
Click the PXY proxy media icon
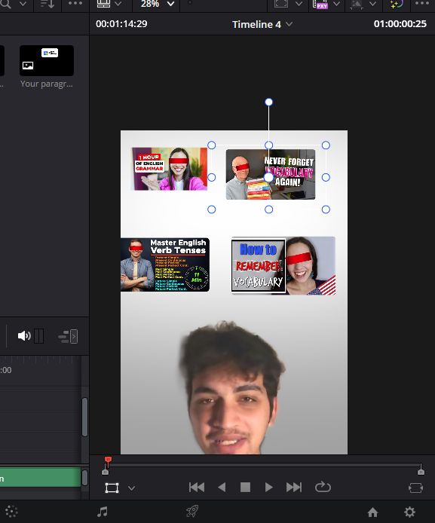pyautogui.click(x=320, y=5)
